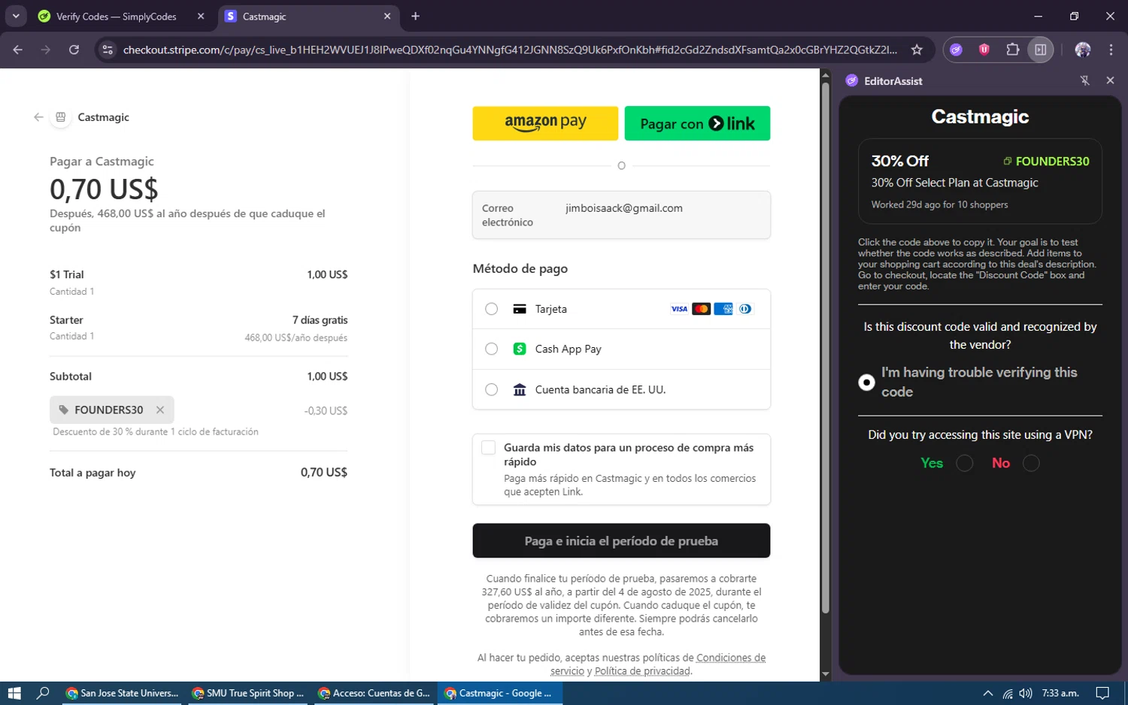Viewport: 1128px width, 705px height.
Task: Check Guarda mis datos checkbox
Action: (x=488, y=448)
